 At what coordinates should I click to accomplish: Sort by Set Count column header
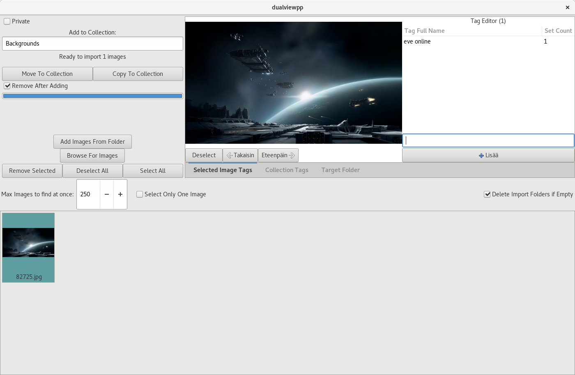(558, 31)
